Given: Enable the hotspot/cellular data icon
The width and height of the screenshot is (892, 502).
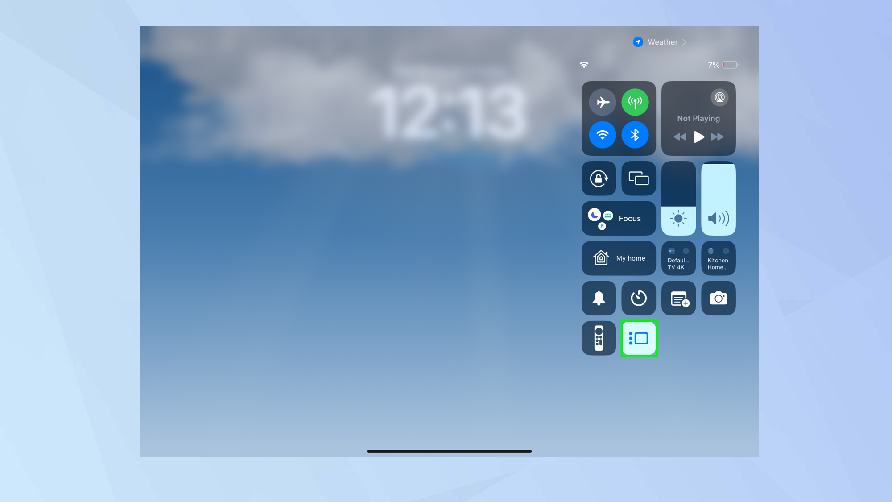Looking at the screenshot, I should (x=635, y=101).
